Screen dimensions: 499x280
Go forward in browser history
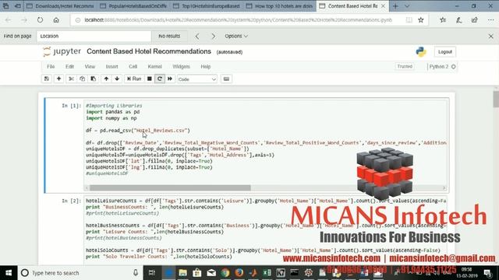click(x=24, y=20)
